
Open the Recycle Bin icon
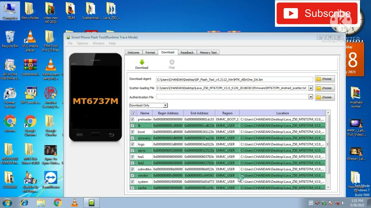10,39
